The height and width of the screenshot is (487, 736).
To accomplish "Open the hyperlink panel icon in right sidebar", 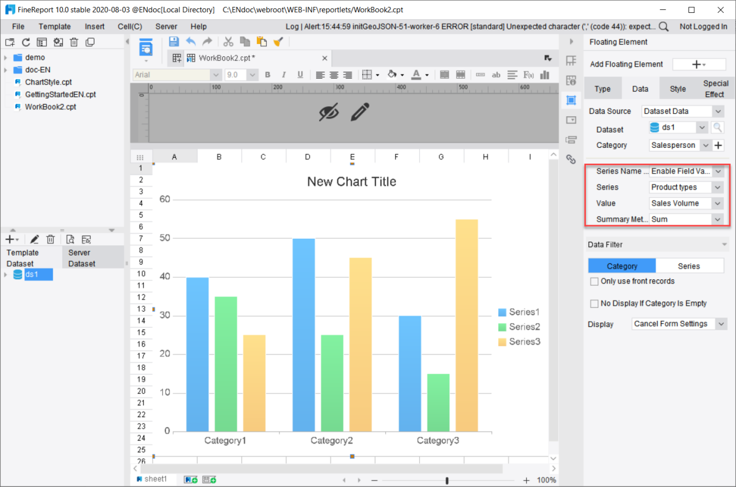I will tap(571, 158).
